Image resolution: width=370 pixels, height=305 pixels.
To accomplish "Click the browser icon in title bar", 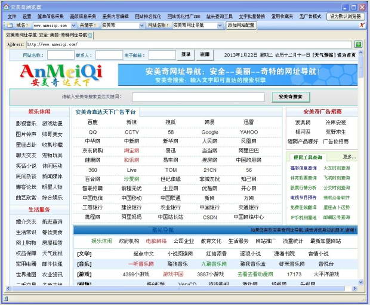I will [x=5, y=6].
